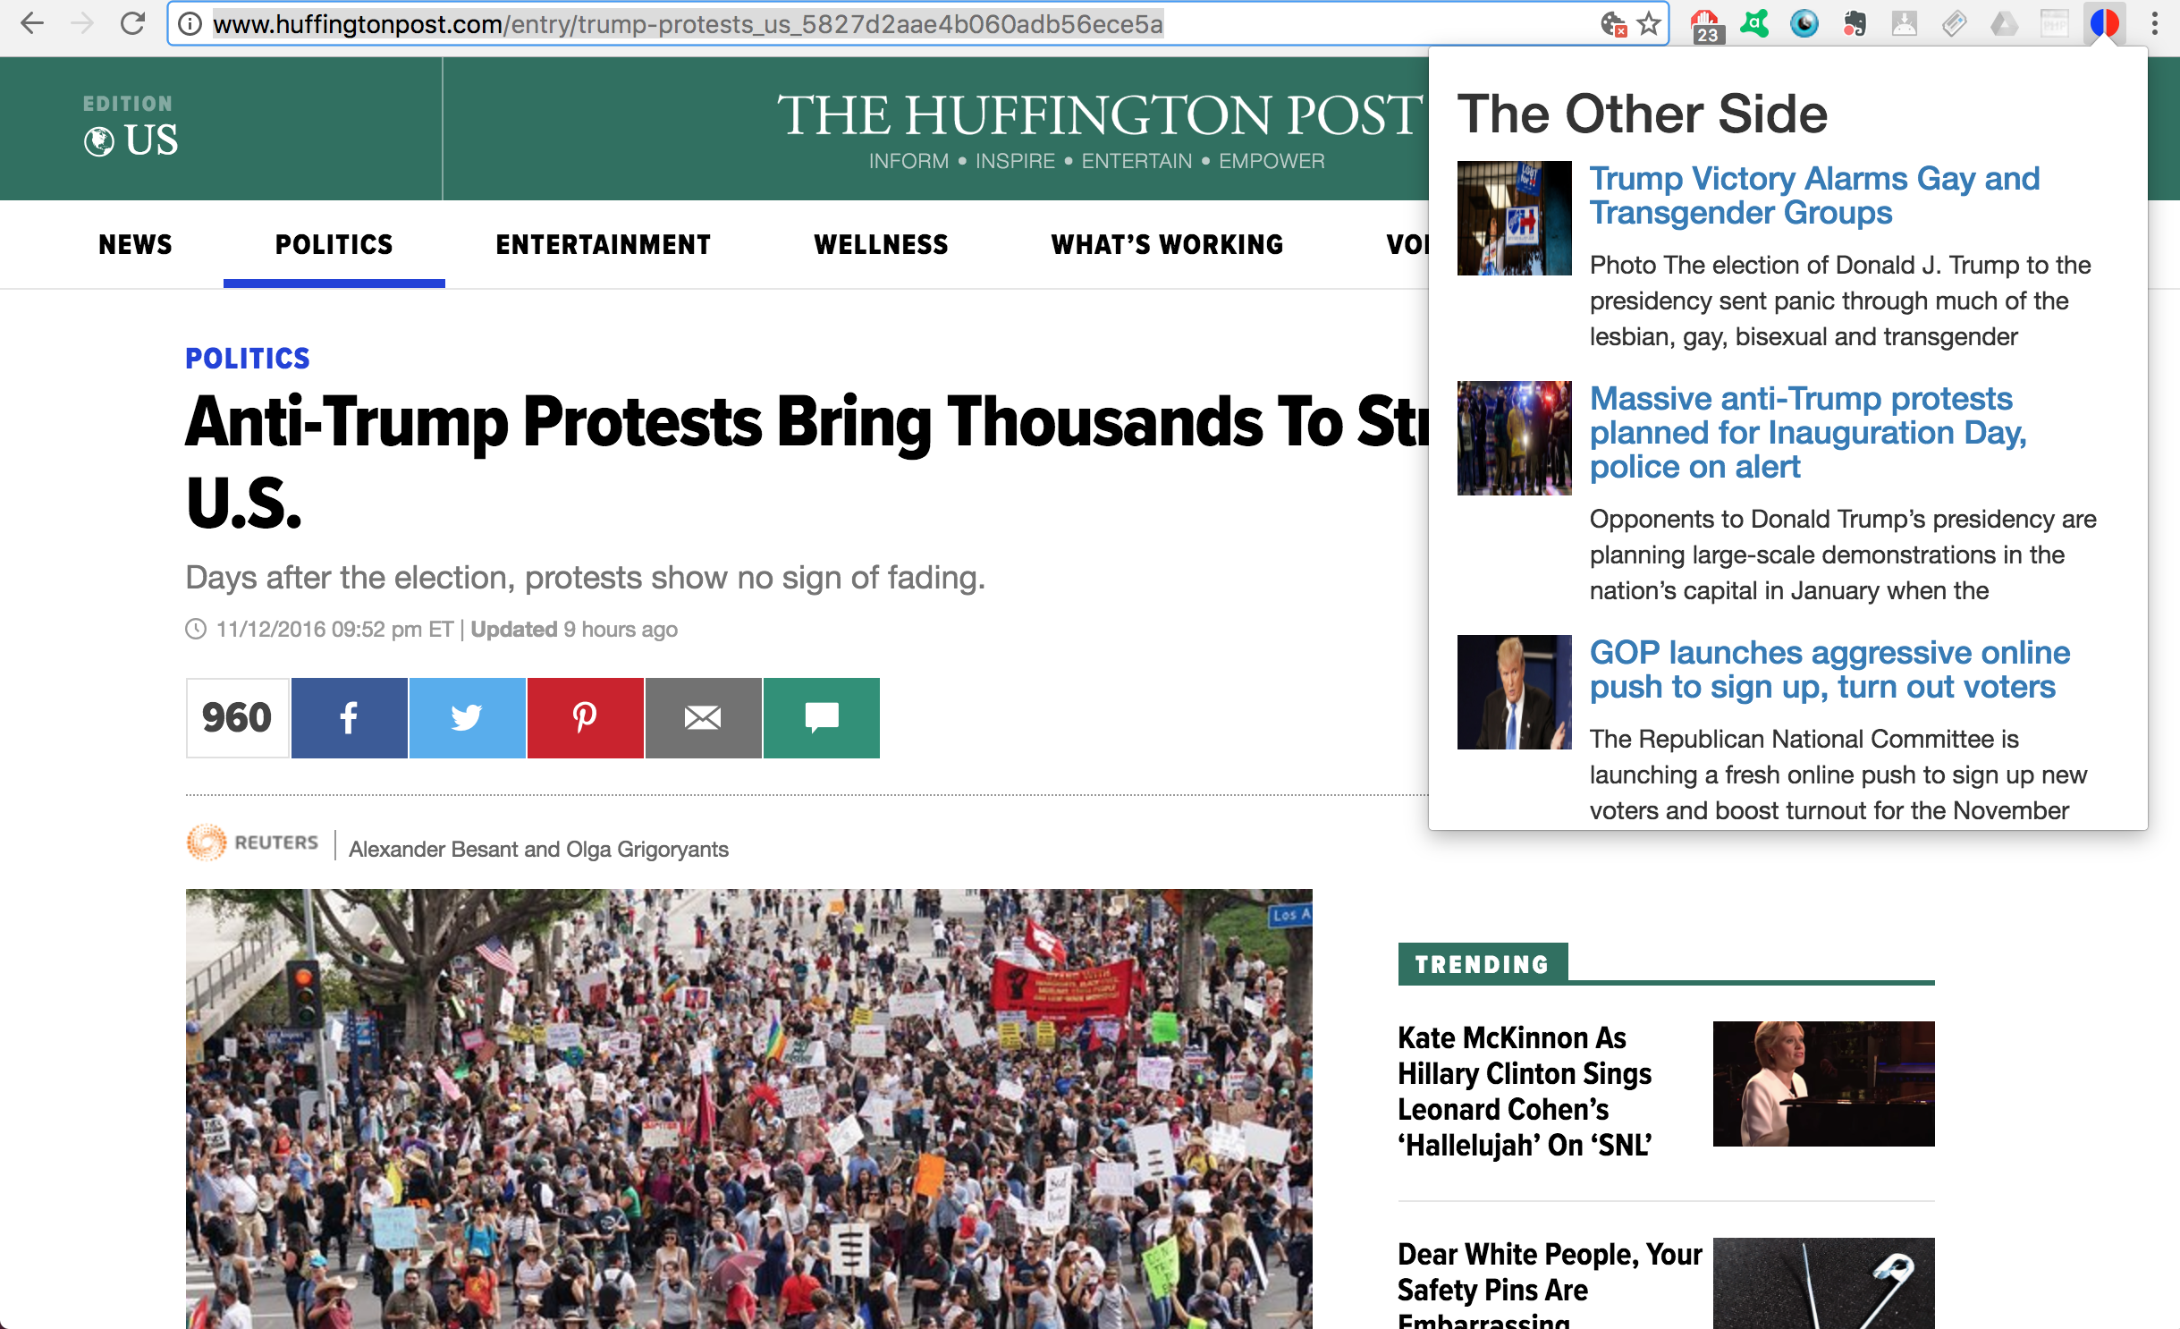Pin article on Pinterest

(585, 717)
